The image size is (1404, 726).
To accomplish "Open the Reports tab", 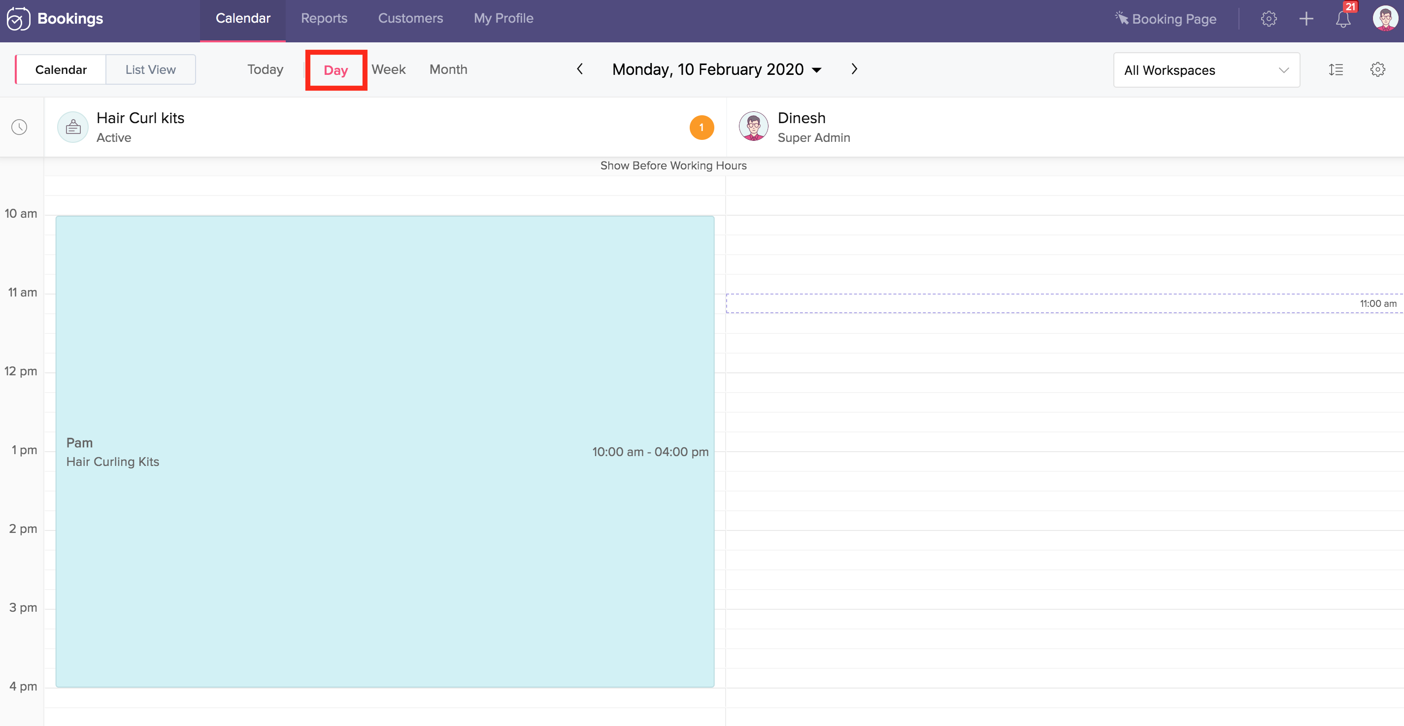I will point(324,19).
